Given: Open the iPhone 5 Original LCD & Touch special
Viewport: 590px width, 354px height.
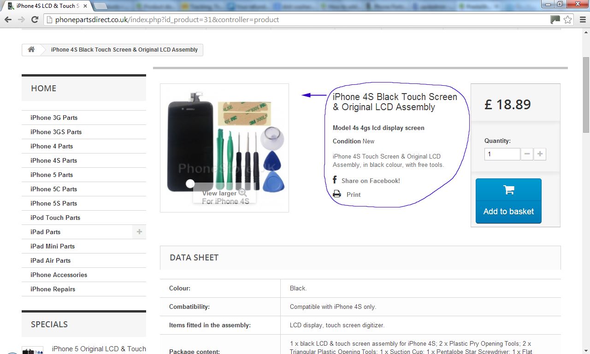Looking at the screenshot, I should tap(99, 349).
